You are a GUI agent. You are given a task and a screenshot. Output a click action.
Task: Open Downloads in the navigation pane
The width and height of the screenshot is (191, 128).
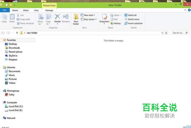14,48
